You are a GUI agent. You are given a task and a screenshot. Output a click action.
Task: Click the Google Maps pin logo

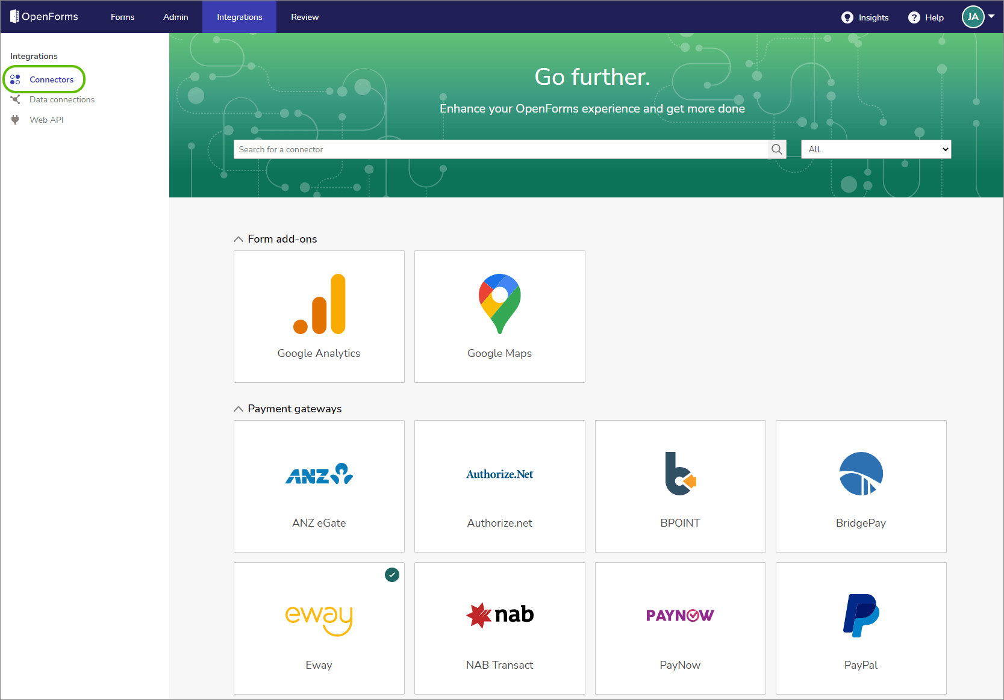point(500,304)
